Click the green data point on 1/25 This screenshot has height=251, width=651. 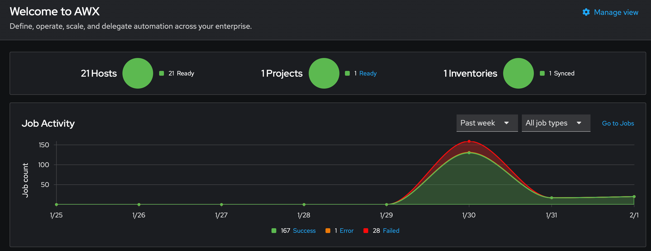pyautogui.click(x=57, y=205)
